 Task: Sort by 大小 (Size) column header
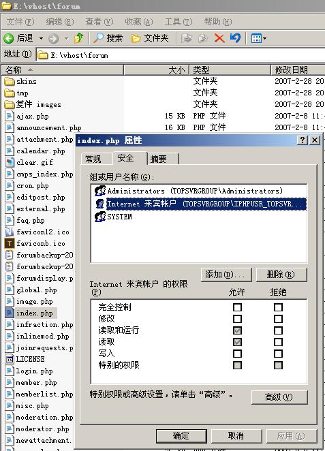click(x=156, y=69)
